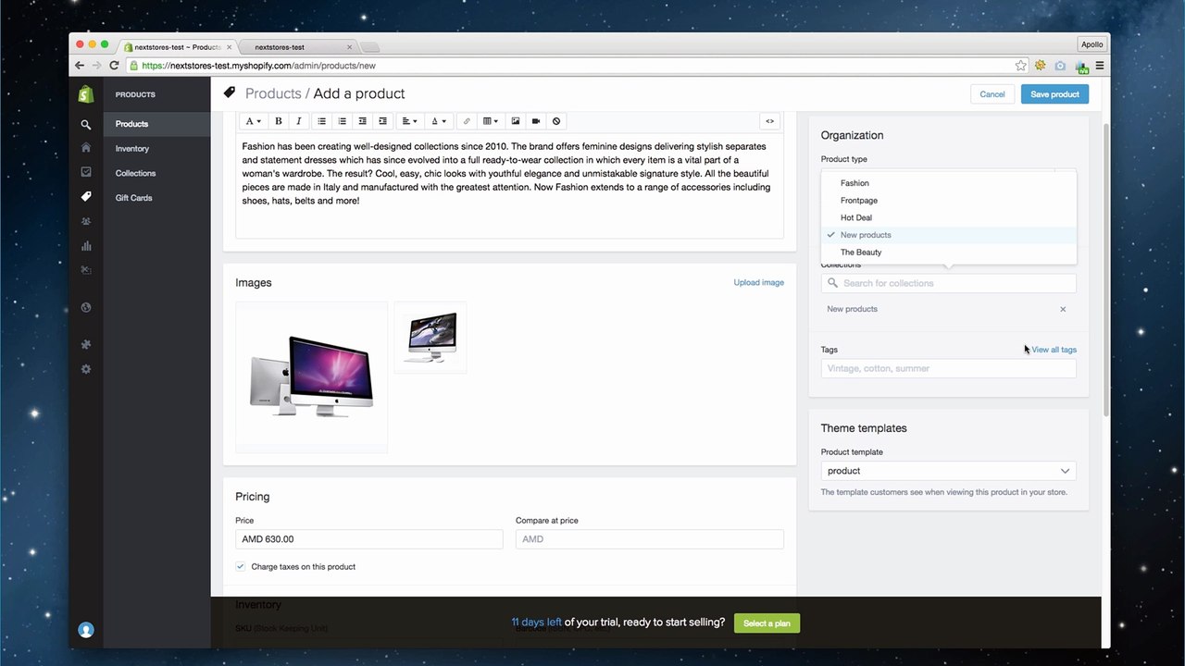Open Orders via the checkbox icon in sidebar
Image resolution: width=1185 pixels, height=666 pixels.
pos(86,172)
